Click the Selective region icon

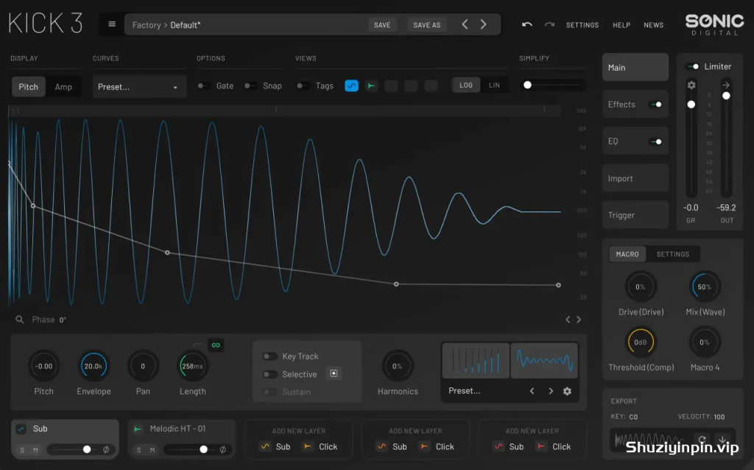(x=334, y=373)
